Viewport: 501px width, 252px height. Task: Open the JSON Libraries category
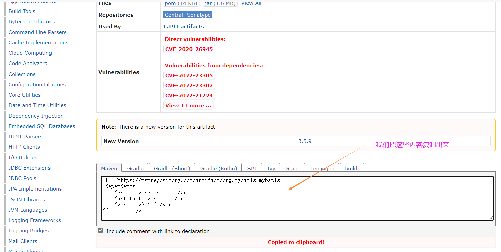[27, 199]
